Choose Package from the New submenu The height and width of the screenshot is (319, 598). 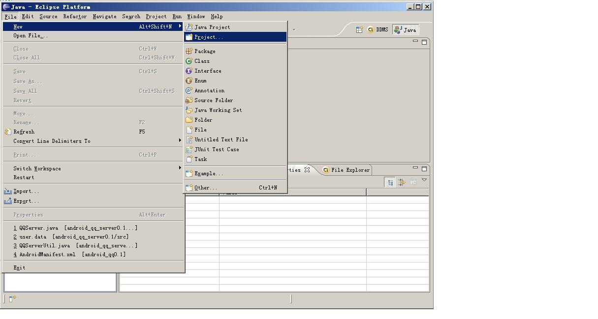pyautogui.click(x=235, y=51)
